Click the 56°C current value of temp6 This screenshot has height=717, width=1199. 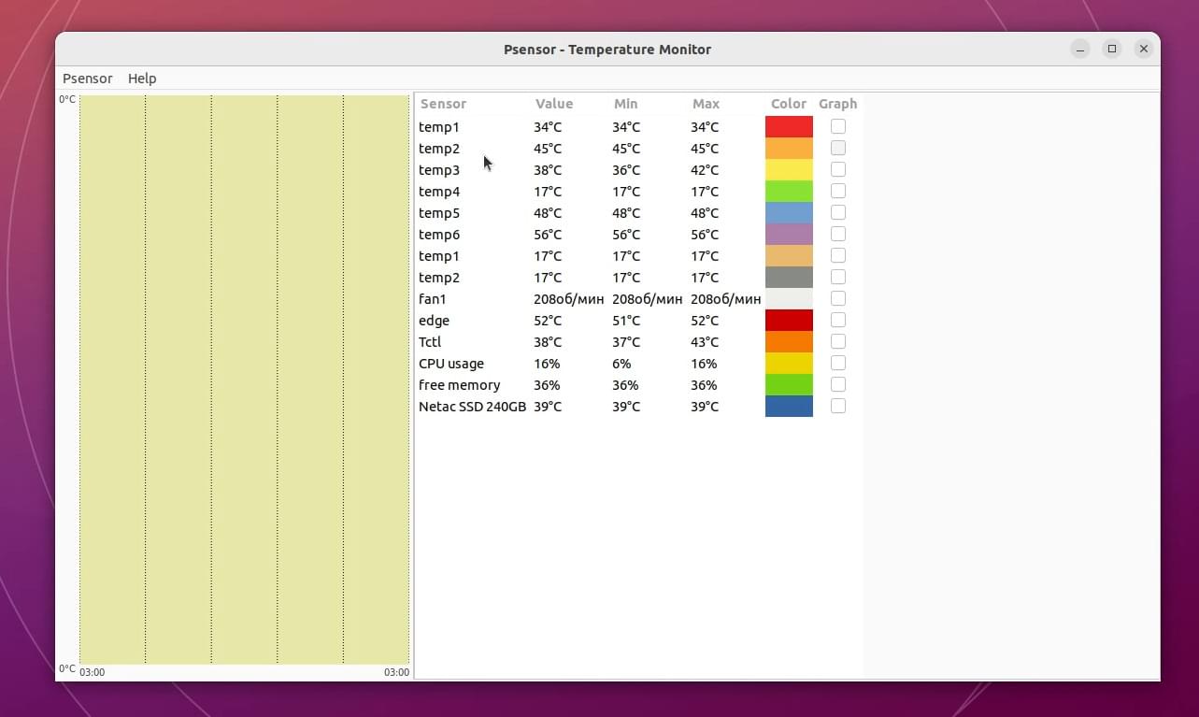548,235
